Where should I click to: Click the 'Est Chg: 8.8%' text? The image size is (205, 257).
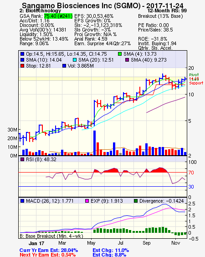pyautogui.click(x=109, y=255)
